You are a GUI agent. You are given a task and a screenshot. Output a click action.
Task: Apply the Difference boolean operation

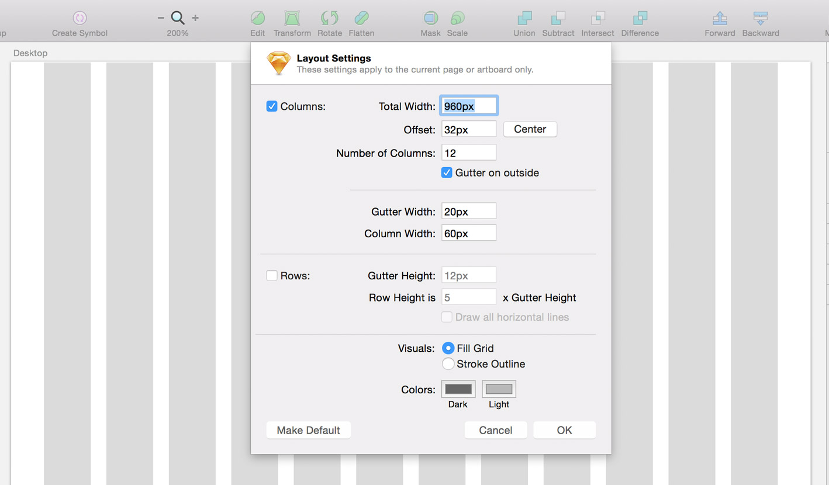[x=639, y=18]
